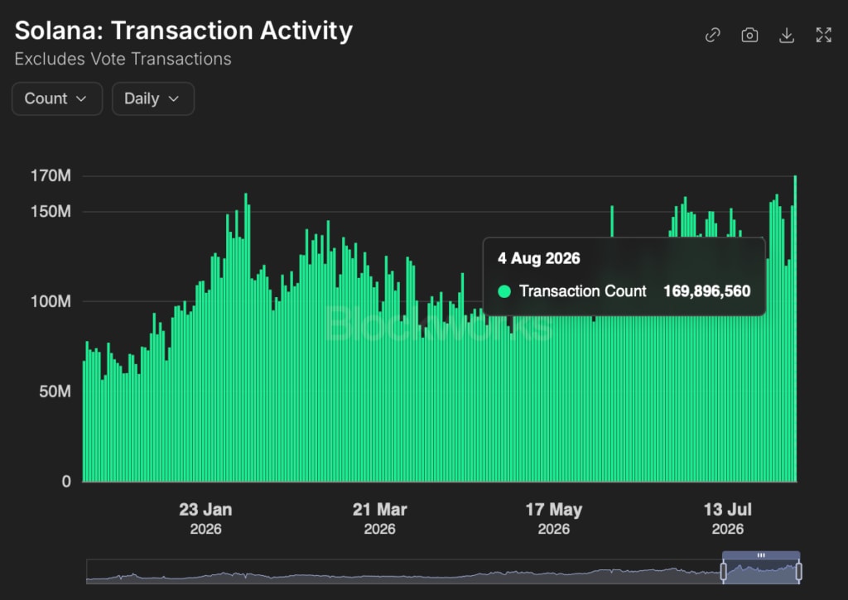
Task: Click the 21 Mar 2026 axis label
Action: tap(379, 518)
